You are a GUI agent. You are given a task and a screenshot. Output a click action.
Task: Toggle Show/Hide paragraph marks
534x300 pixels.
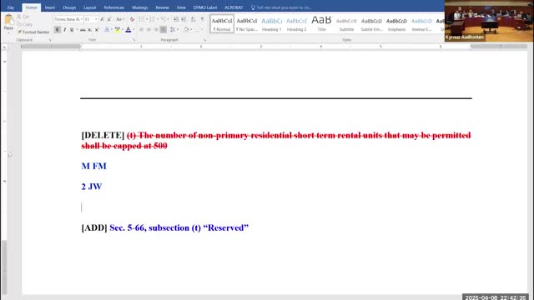coord(203,19)
